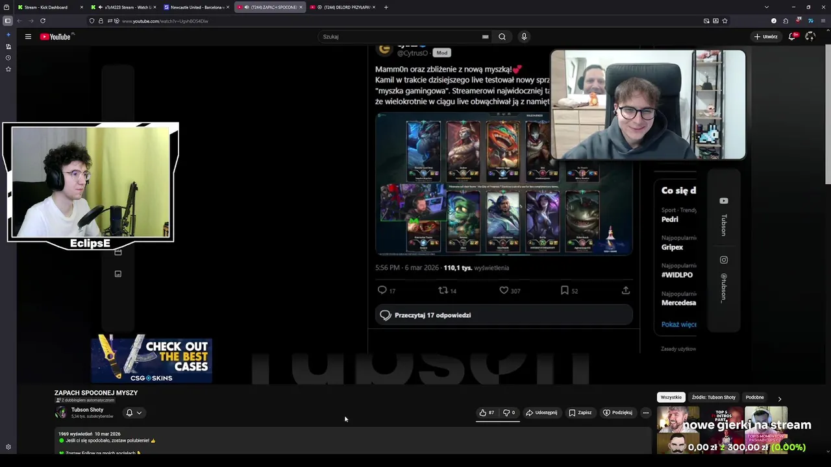Click the CSGO Skins check out cases banner
831x467 pixels.
[151, 359]
